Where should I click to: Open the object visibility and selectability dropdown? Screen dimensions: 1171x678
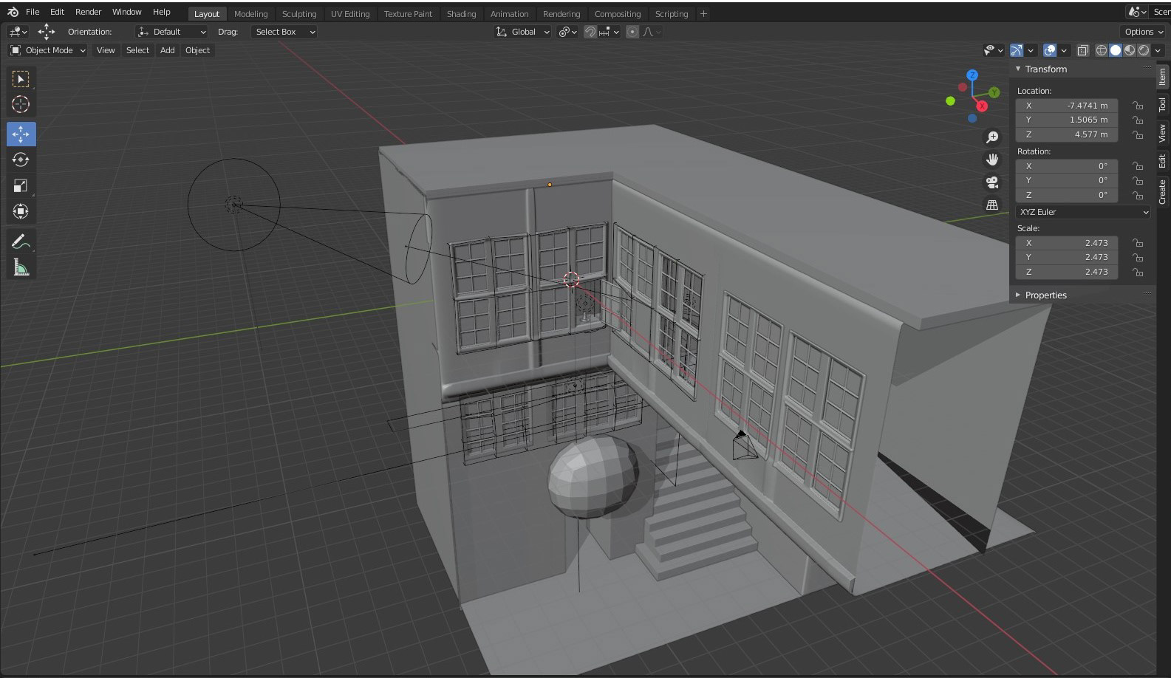tap(994, 50)
